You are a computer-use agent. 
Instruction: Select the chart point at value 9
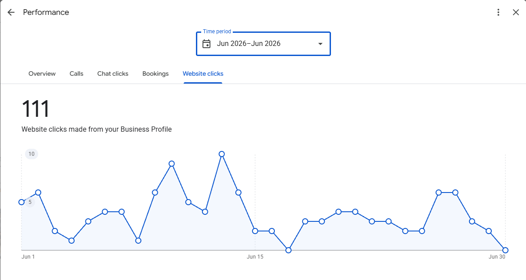pyautogui.click(x=172, y=164)
